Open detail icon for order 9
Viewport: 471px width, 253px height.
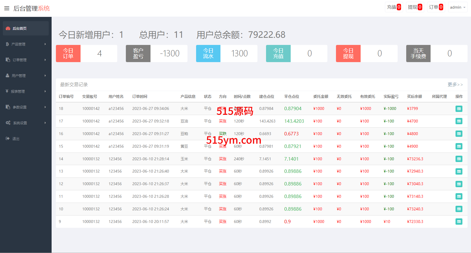click(x=459, y=222)
